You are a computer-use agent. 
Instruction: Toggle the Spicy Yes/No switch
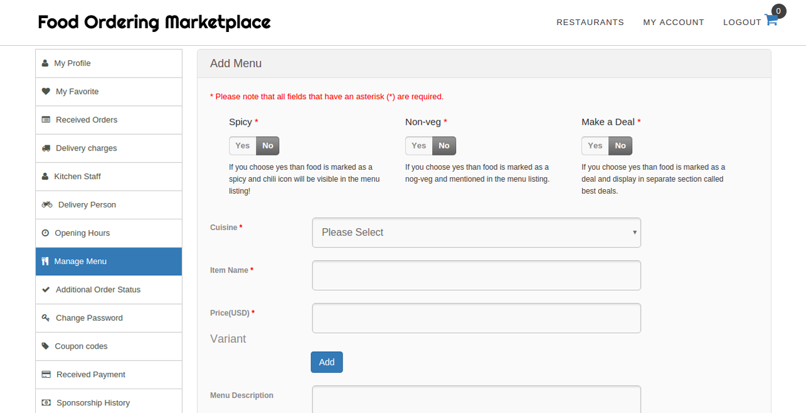pos(254,146)
